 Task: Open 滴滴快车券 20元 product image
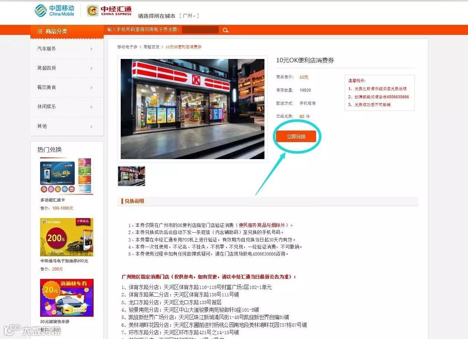coord(66,298)
